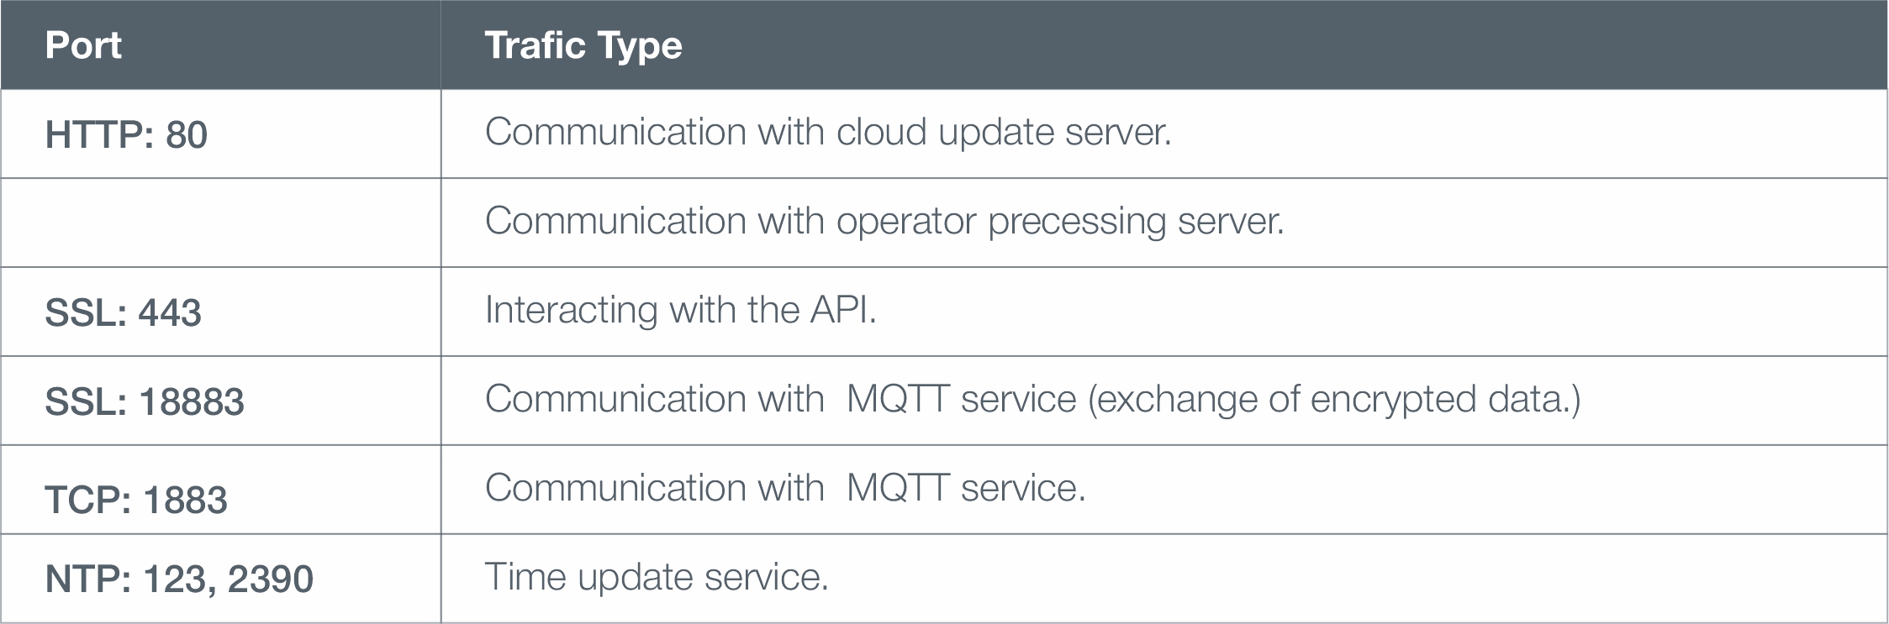Click the Port column header
Screen dimensions: 1889x624
tap(83, 45)
